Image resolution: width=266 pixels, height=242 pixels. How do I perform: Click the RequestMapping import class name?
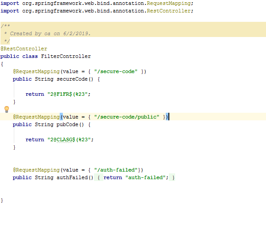(x=169, y=4)
